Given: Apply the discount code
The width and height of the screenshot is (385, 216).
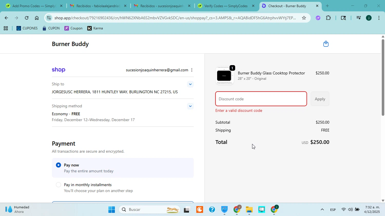Looking at the screenshot, I should [320, 99].
